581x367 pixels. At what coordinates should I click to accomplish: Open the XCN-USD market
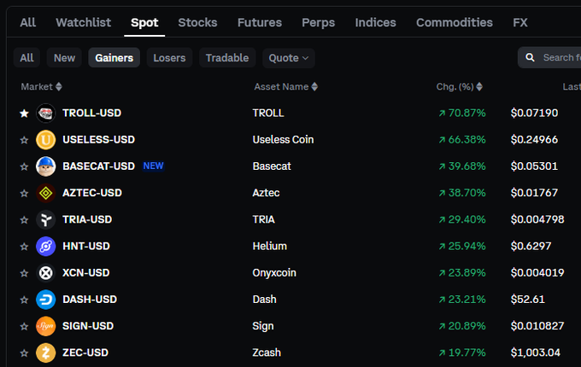pyautogui.click(x=86, y=273)
